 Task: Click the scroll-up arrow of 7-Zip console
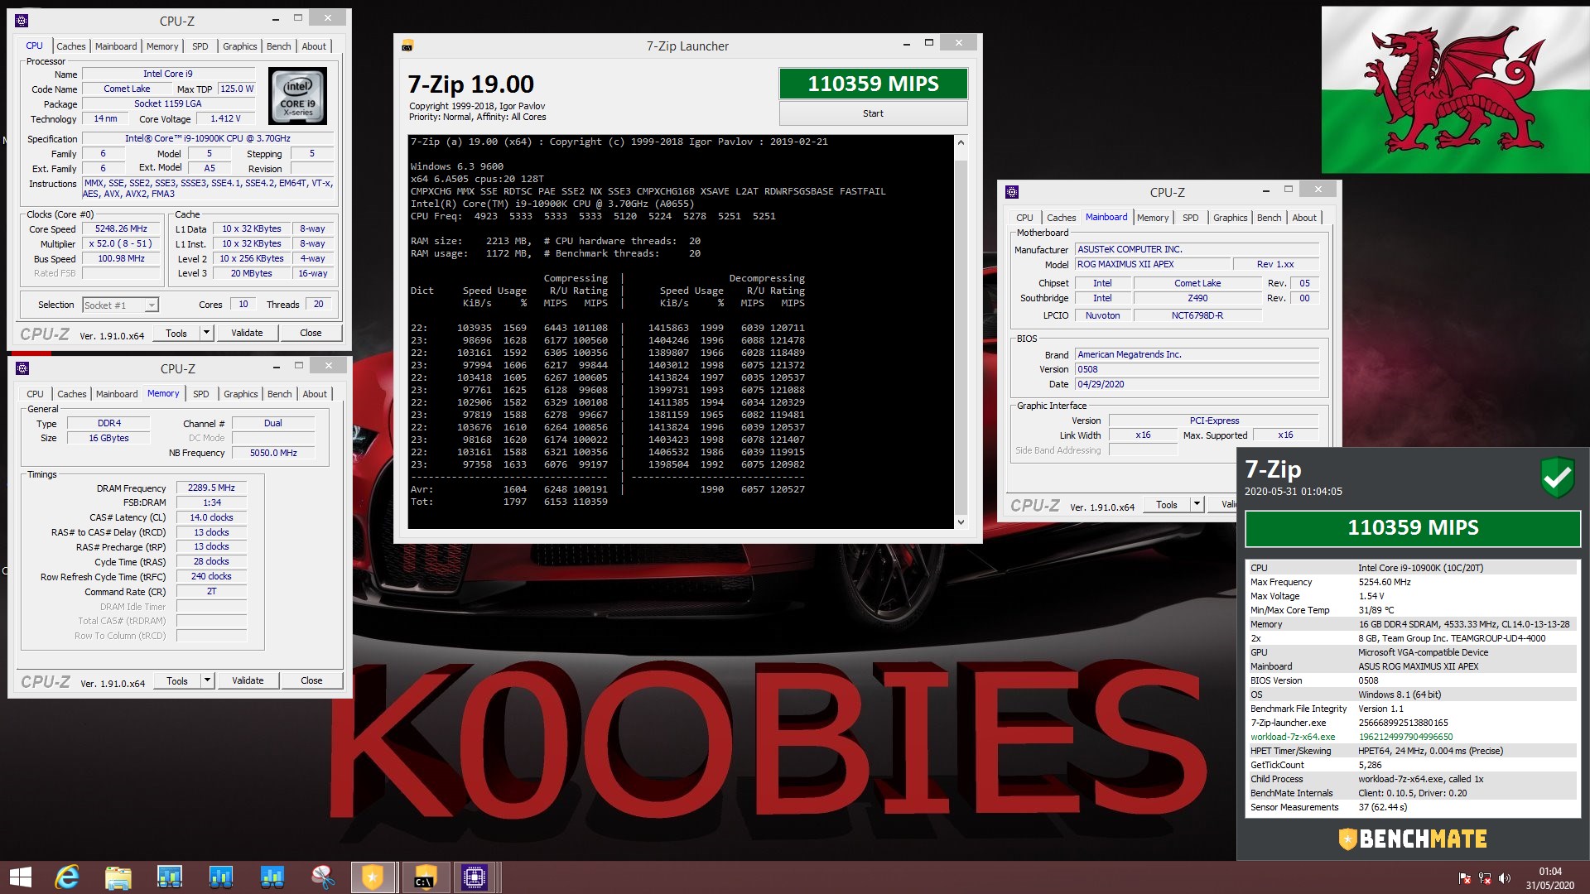point(961,143)
